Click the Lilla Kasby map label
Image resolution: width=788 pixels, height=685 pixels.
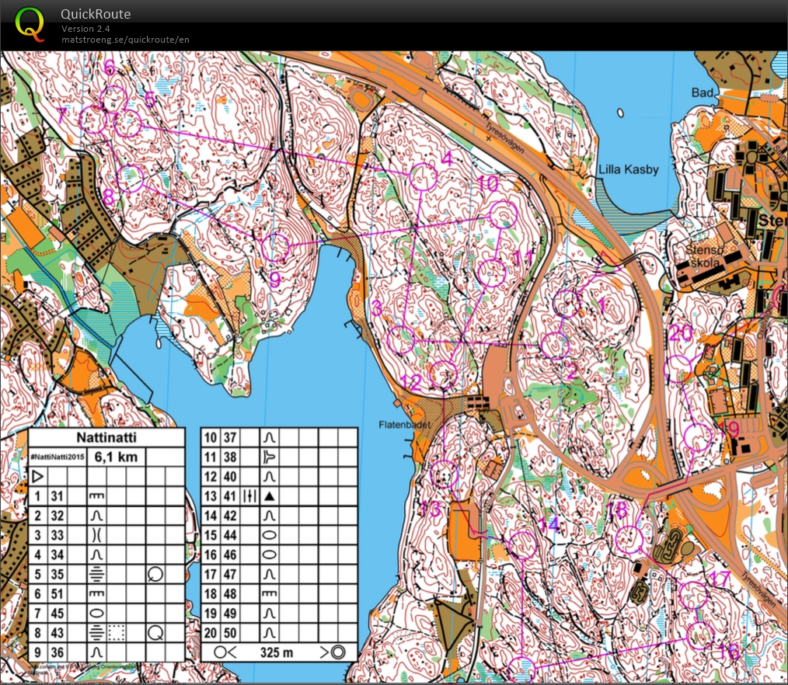pyautogui.click(x=629, y=170)
